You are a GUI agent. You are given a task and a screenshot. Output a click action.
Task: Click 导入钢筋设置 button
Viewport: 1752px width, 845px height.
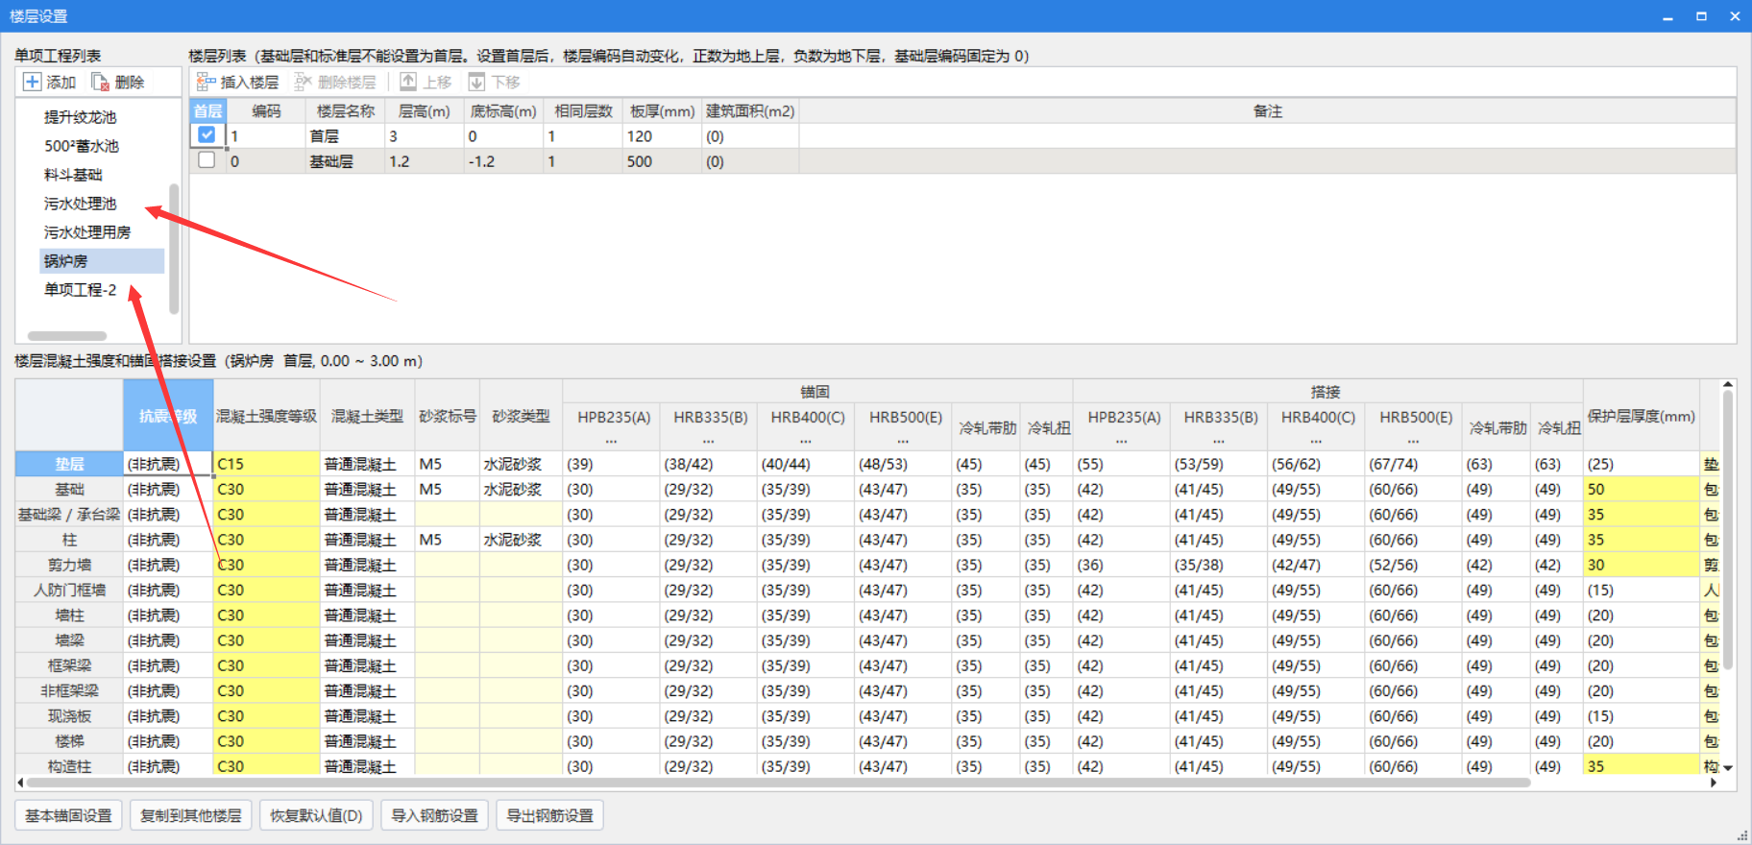(x=434, y=815)
